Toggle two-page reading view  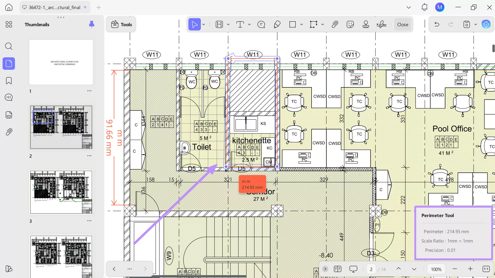click(x=338, y=269)
